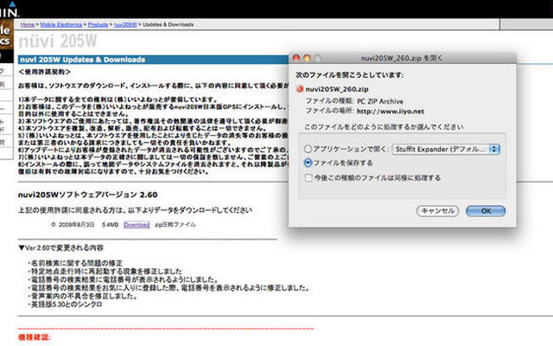The image size is (553, 346).
Task: Open Mobile Electronics breadcrumb link
Action: click(61, 25)
